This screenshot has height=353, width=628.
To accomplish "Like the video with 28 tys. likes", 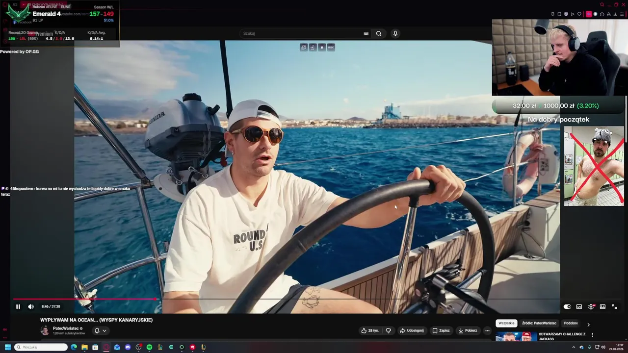I will tap(370, 330).
